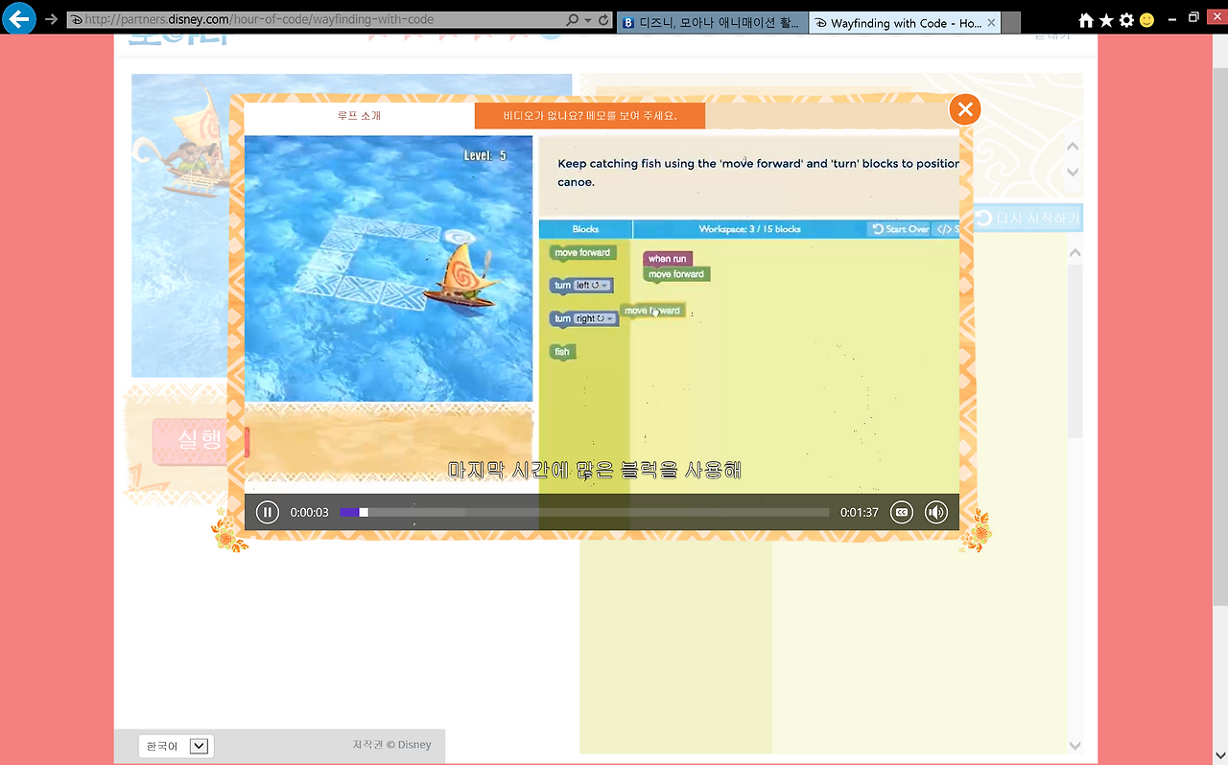Click the Blocks panel header

click(x=585, y=229)
